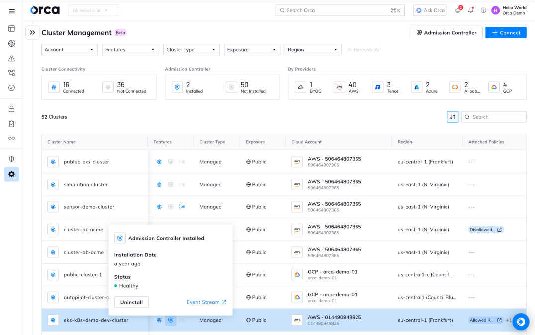Focus the Search Orca field
The width and height of the screenshot is (535, 335).
[340, 10]
